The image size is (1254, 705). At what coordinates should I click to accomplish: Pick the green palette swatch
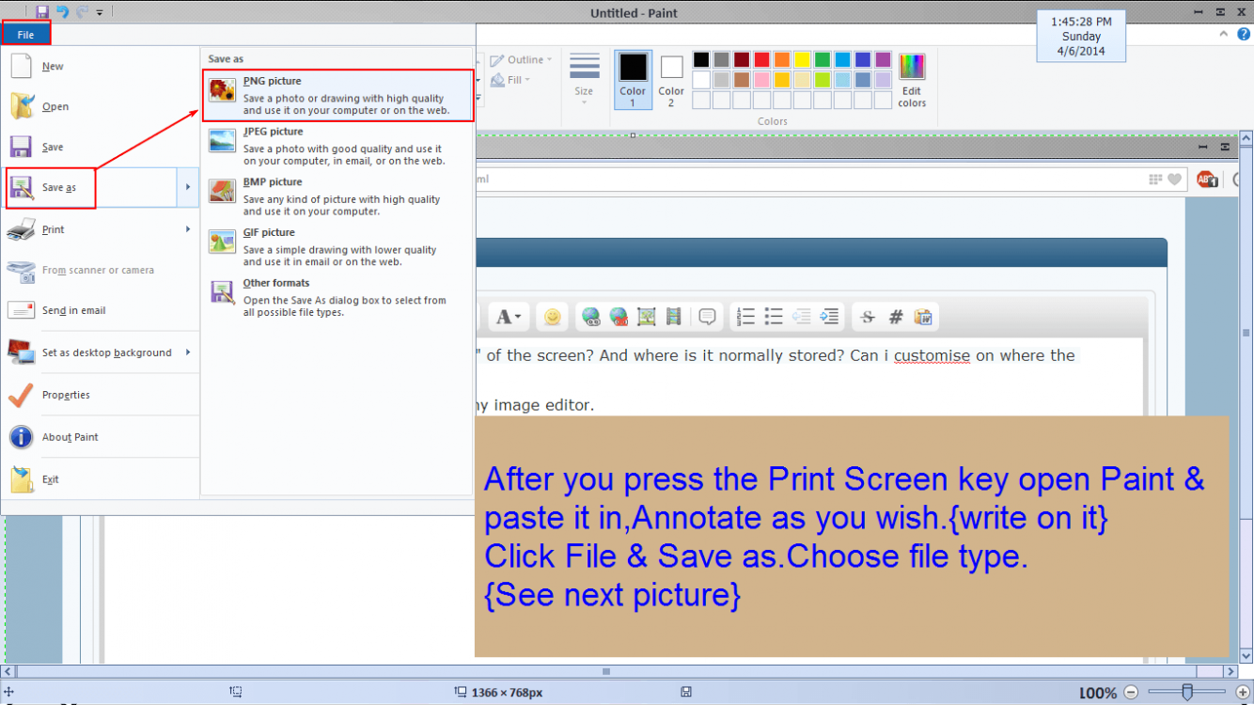tap(823, 60)
